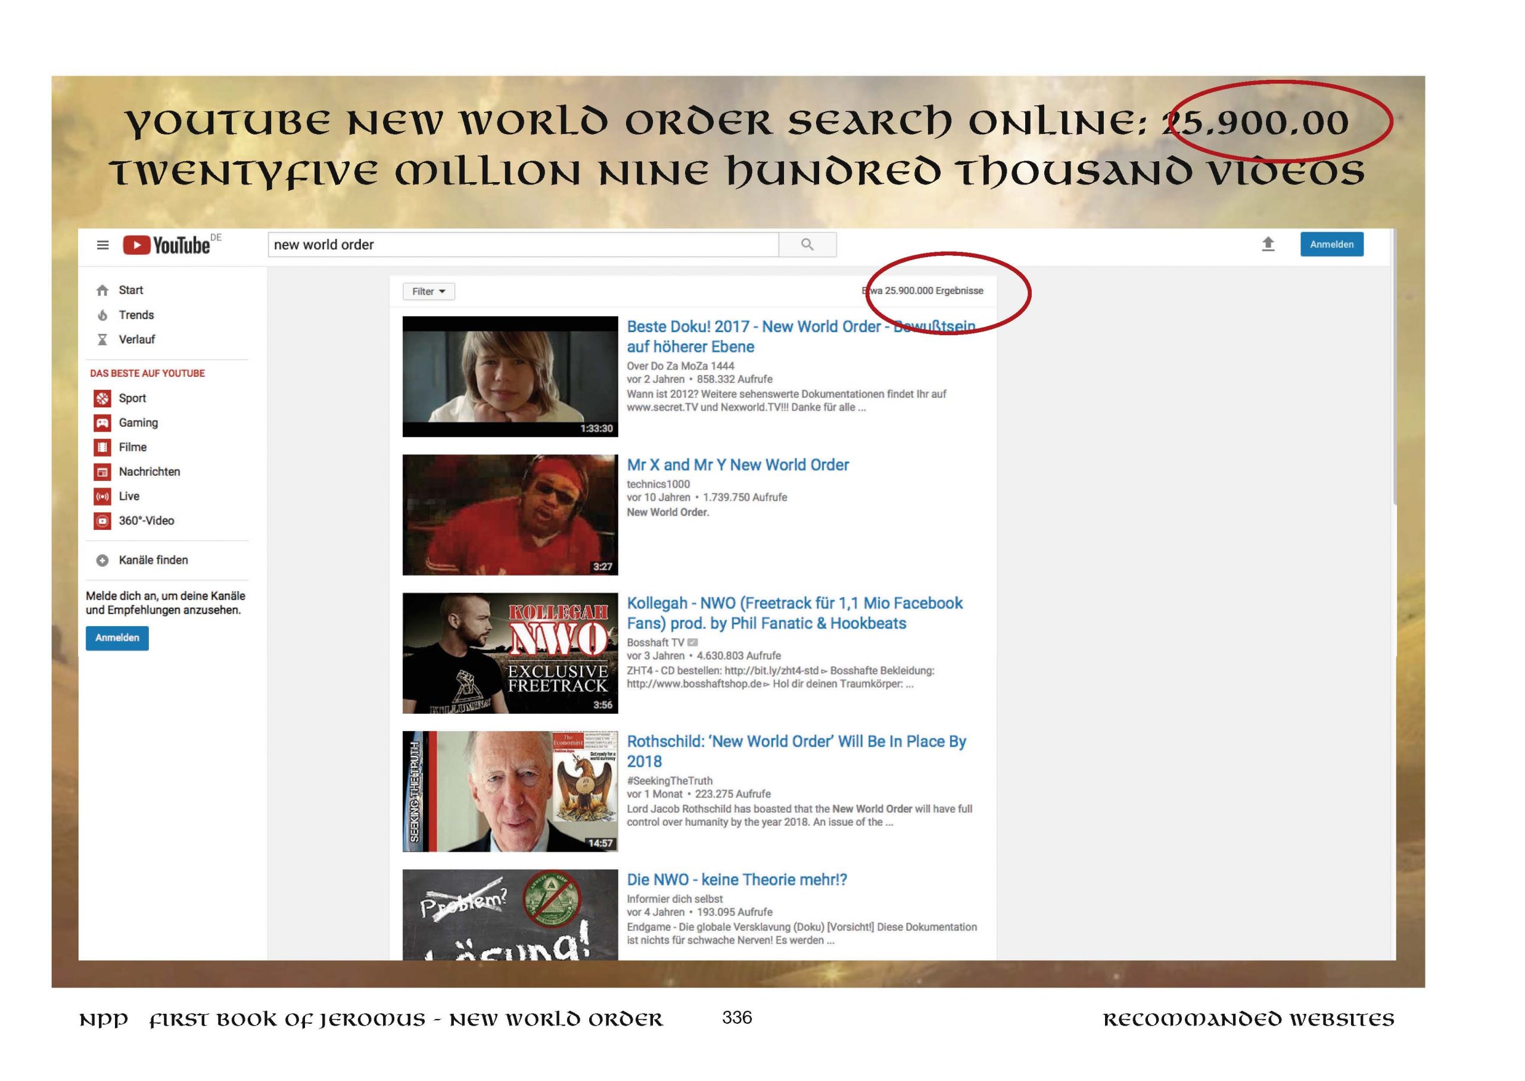The image size is (1525, 1081).
Task: Expand the Filter dropdown
Action: tap(428, 292)
